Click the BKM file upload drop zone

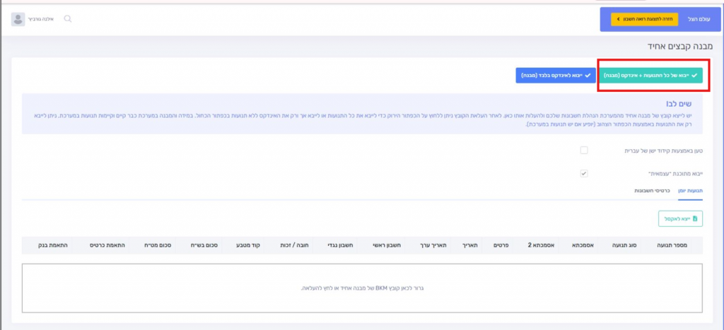pyautogui.click(x=362, y=288)
